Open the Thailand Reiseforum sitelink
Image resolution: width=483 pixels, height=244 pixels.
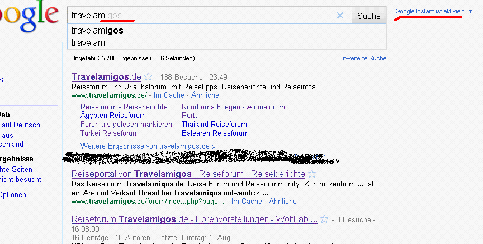(x=214, y=125)
